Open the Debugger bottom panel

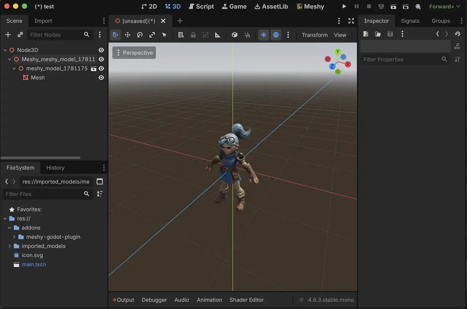point(154,300)
